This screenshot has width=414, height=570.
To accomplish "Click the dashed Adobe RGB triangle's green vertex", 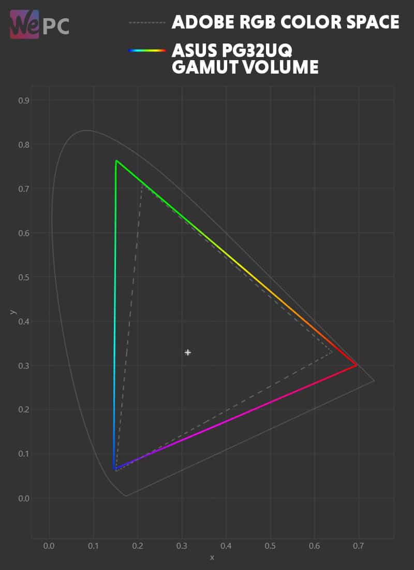I will [142, 184].
